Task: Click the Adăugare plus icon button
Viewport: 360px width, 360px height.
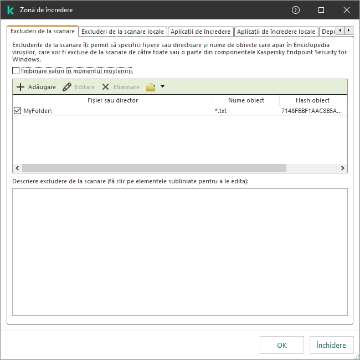Action: (x=36, y=87)
